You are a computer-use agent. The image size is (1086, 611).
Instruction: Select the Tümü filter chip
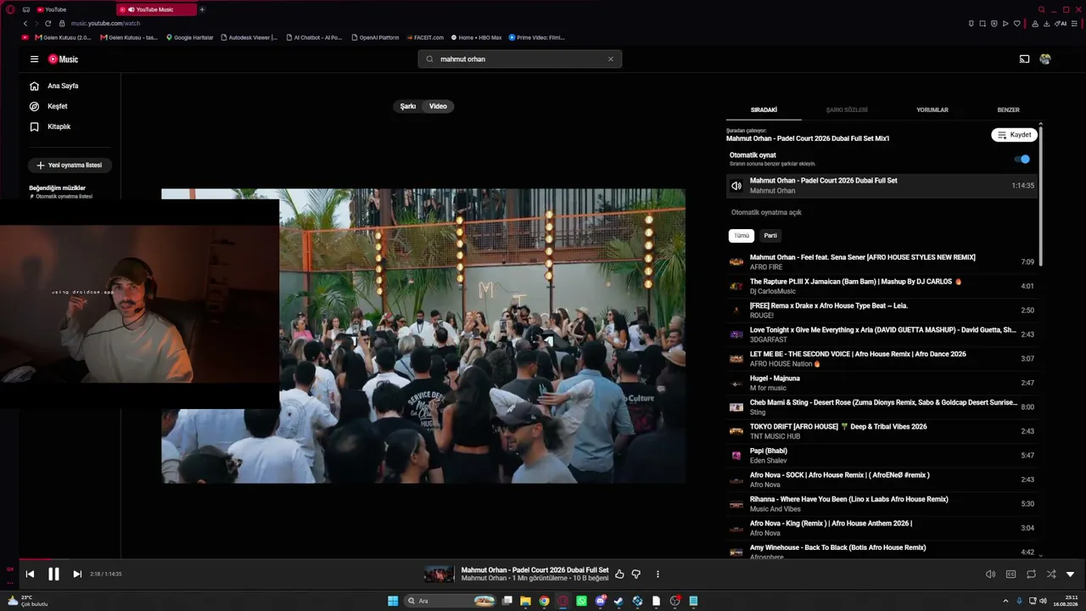coord(742,236)
